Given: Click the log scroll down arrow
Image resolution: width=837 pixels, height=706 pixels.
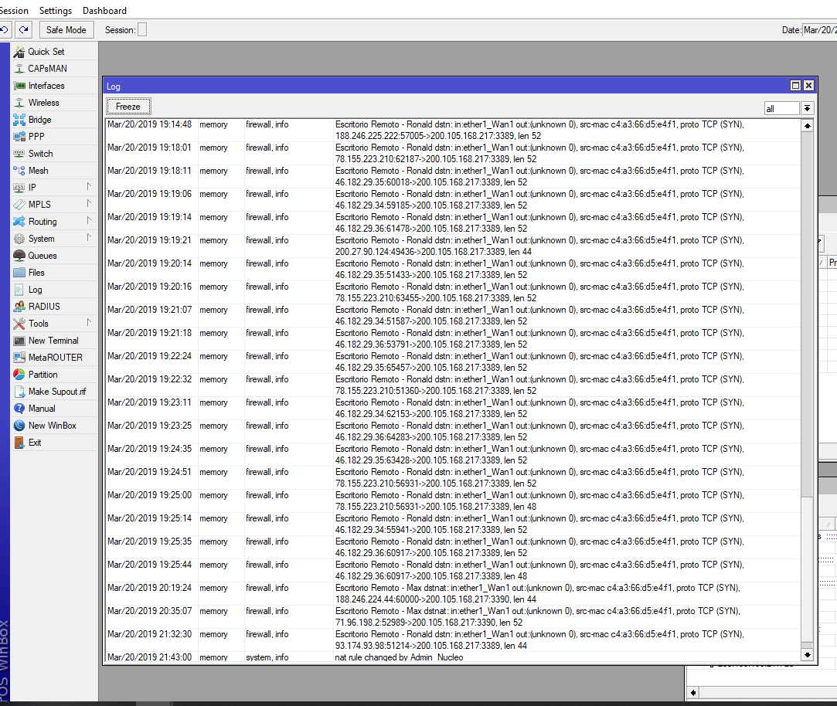Looking at the screenshot, I should 807,655.
